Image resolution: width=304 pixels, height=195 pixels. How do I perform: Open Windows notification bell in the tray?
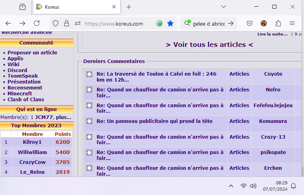(x=293, y=186)
